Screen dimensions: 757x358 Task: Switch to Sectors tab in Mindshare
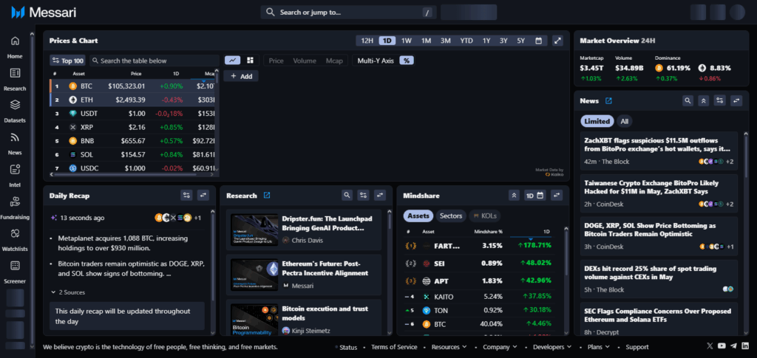450,216
